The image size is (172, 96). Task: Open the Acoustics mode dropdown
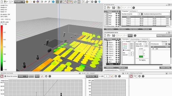19,2
